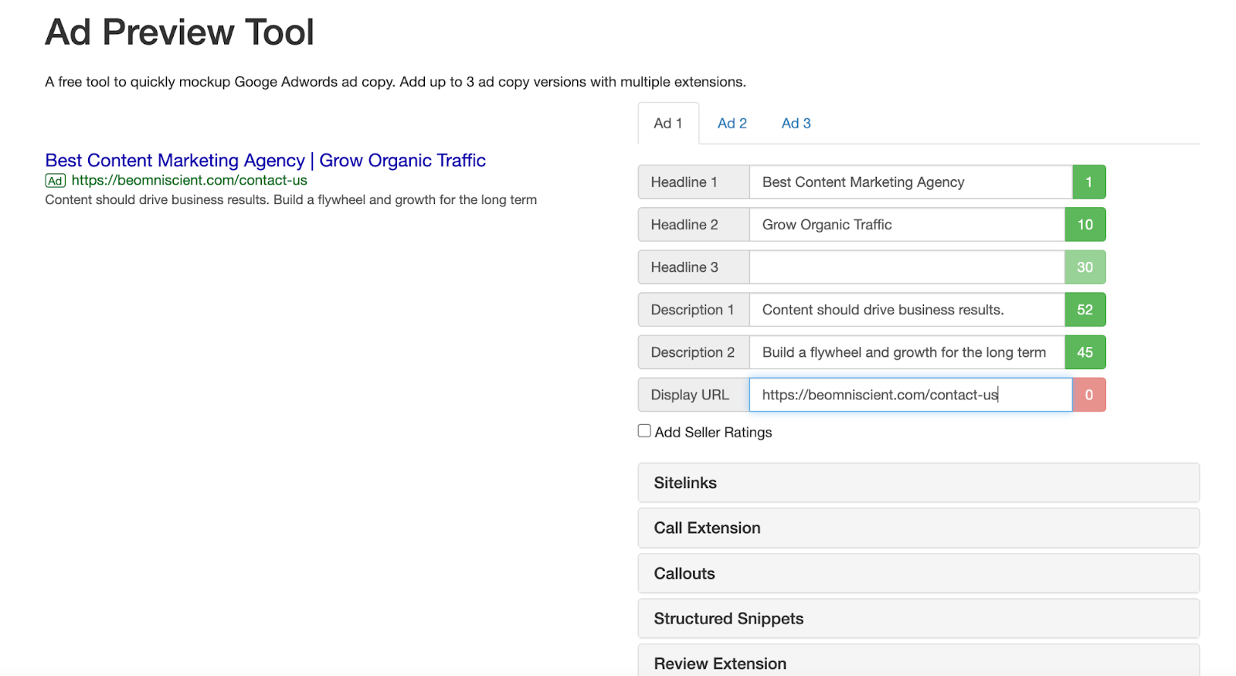Click into the Display URL text field
This screenshot has width=1236, height=676.
coord(910,395)
